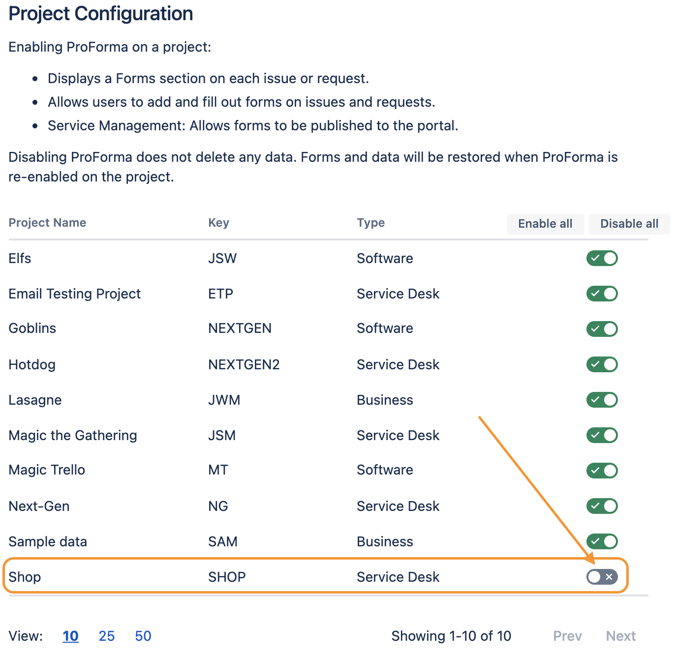Disable ProForma toggle for Elfs project

pyautogui.click(x=602, y=258)
